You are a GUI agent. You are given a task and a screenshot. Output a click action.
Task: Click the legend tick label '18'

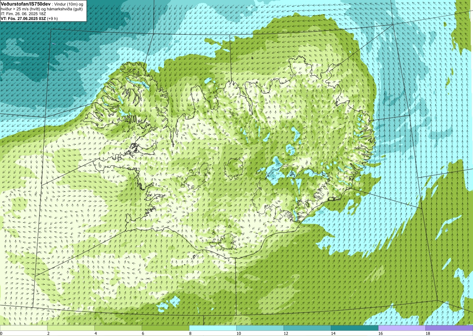pyautogui.click(x=428, y=333)
